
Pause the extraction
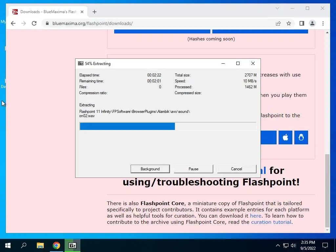pyautogui.click(x=193, y=169)
